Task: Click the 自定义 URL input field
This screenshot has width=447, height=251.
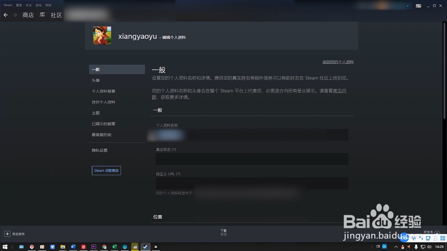Action: (x=252, y=184)
